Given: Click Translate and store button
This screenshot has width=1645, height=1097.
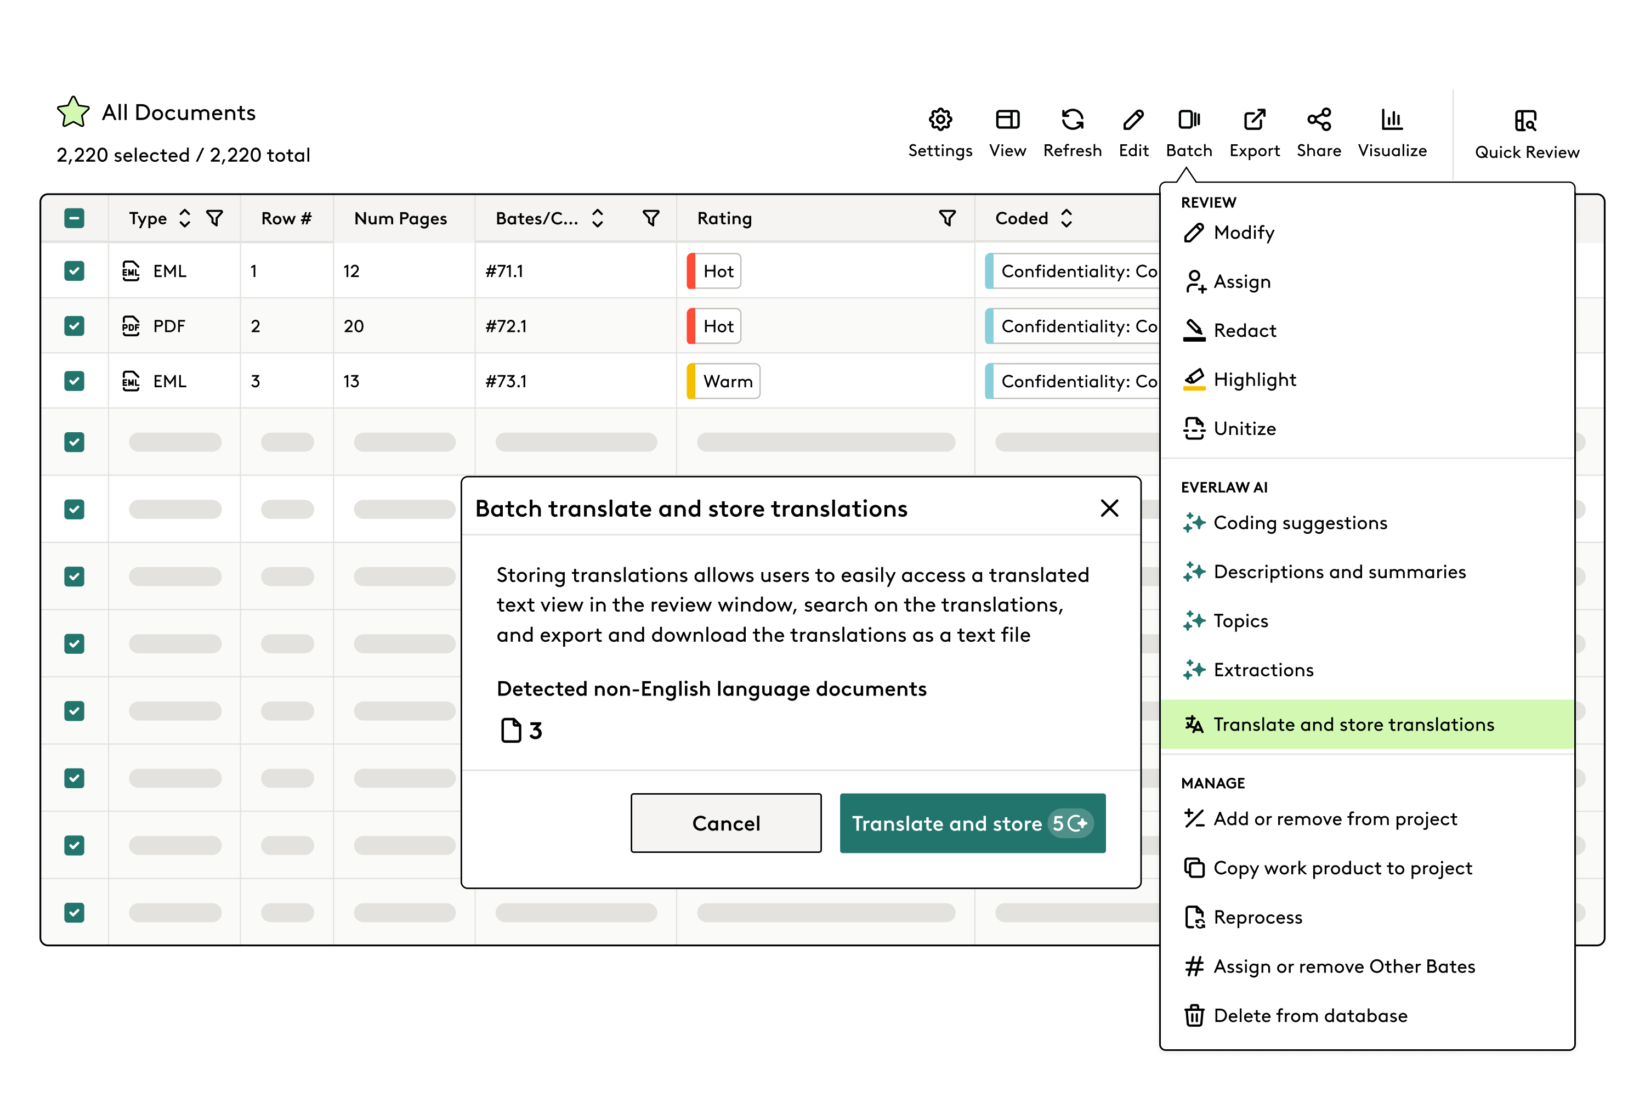Looking at the screenshot, I should tap(972, 823).
